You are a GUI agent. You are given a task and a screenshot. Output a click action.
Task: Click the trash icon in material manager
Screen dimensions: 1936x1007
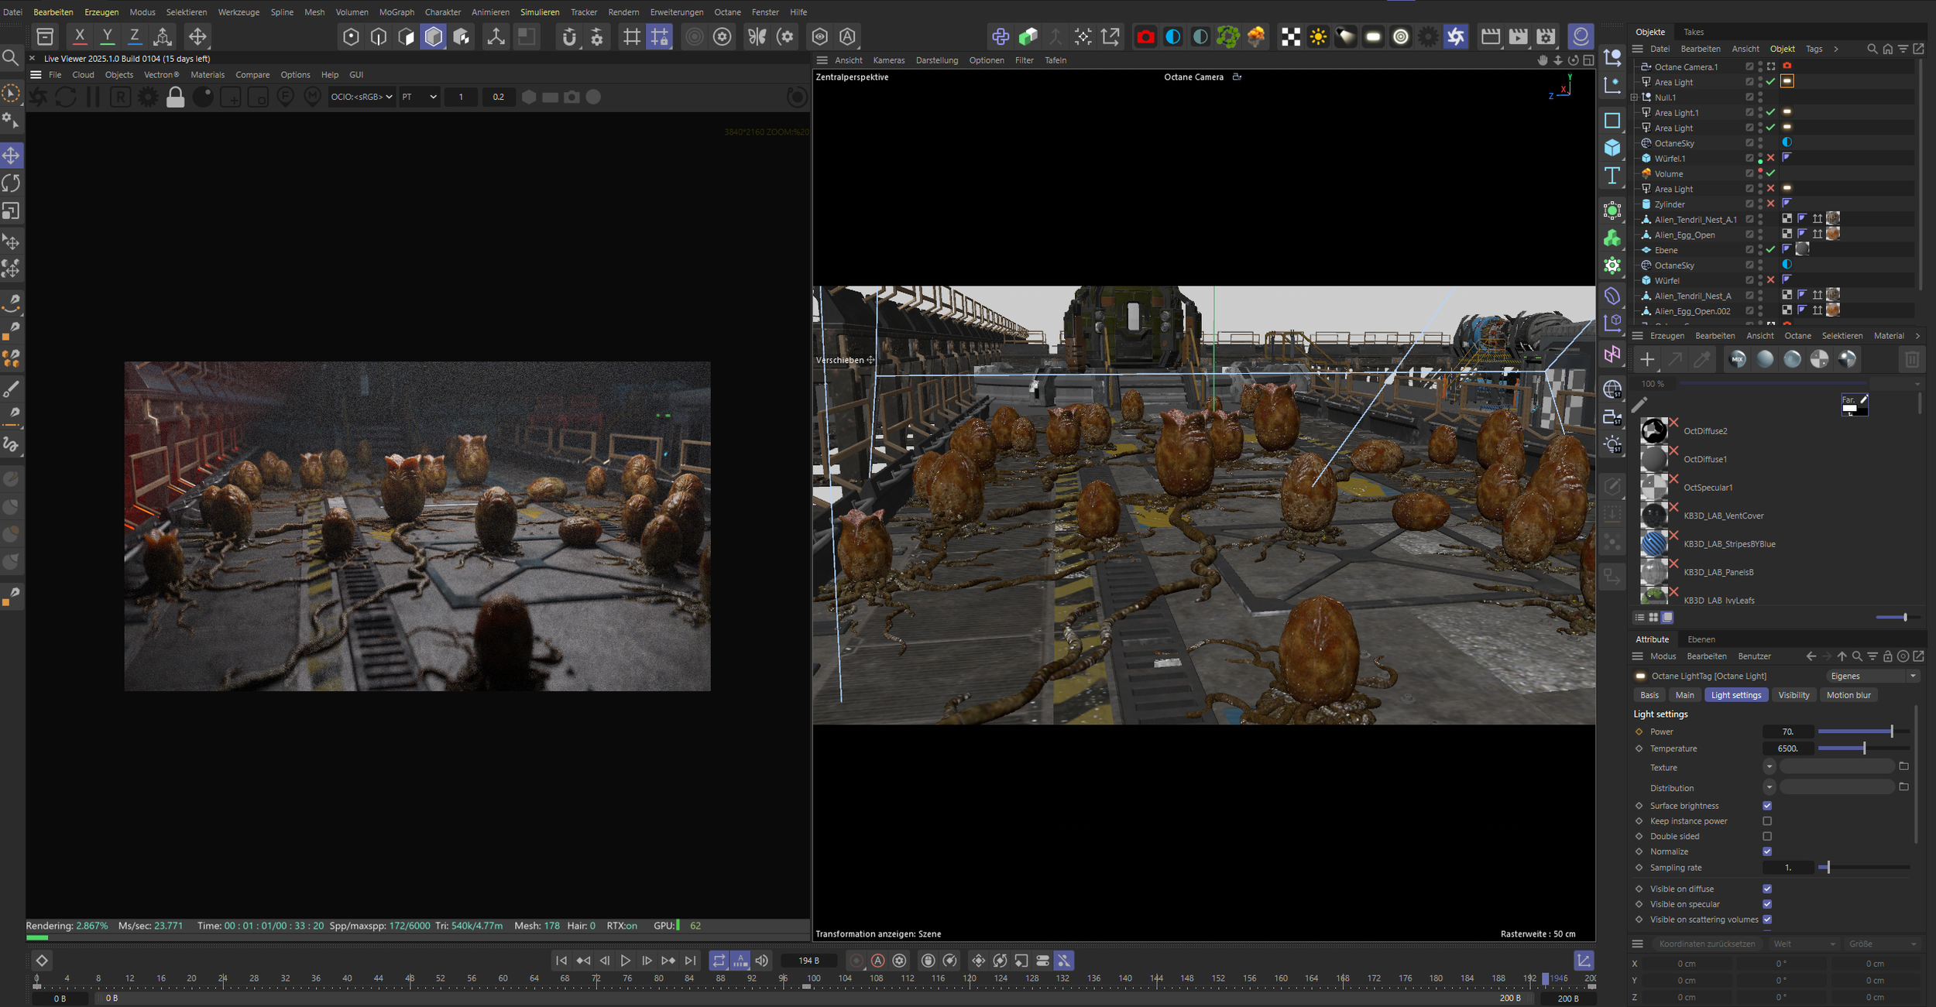pos(1911,359)
